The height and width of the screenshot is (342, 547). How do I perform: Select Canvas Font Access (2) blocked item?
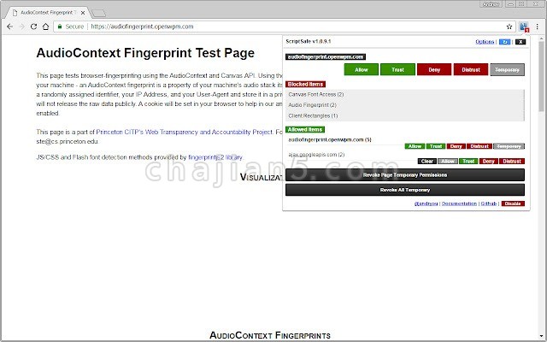pyautogui.click(x=316, y=94)
